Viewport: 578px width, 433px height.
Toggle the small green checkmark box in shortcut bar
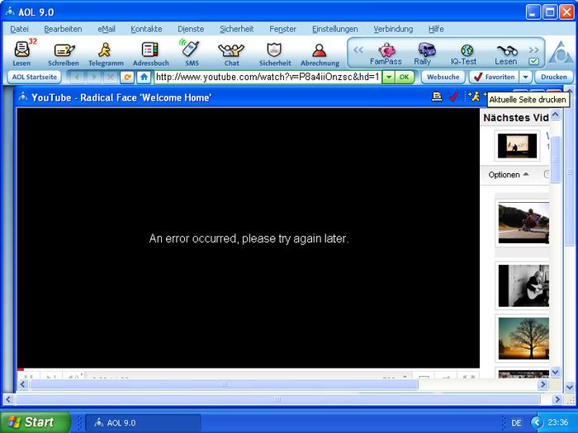point(533,61)
